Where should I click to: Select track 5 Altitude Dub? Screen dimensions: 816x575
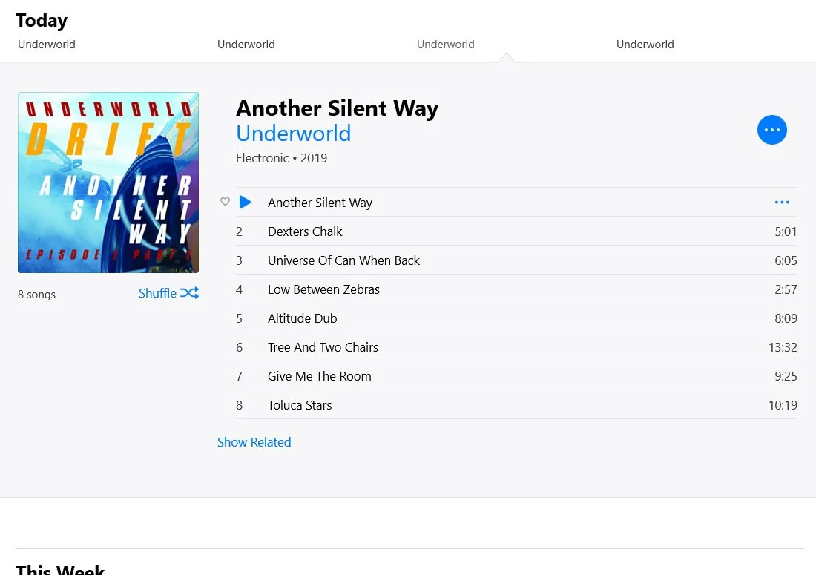(516, 318)
